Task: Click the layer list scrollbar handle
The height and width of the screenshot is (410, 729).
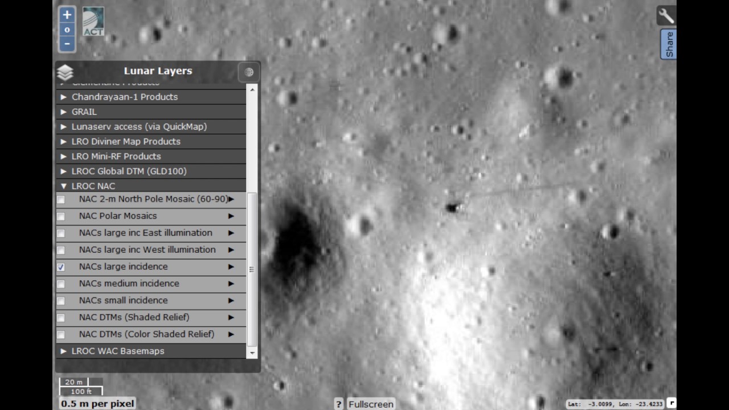Action: (252, 269)
